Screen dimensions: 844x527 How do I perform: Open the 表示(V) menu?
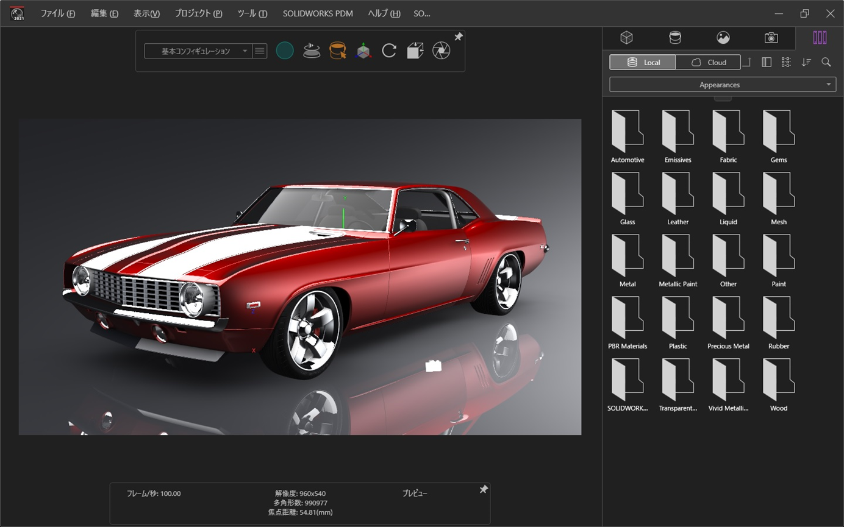(x=146, y=13)
